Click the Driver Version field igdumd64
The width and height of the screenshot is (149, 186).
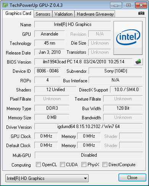[x=89, y=127]
